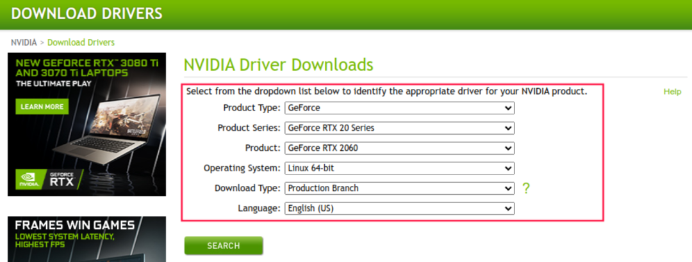Click the green SEARCH button
This screenshot has height=262, width=692.
pos(224,246)
